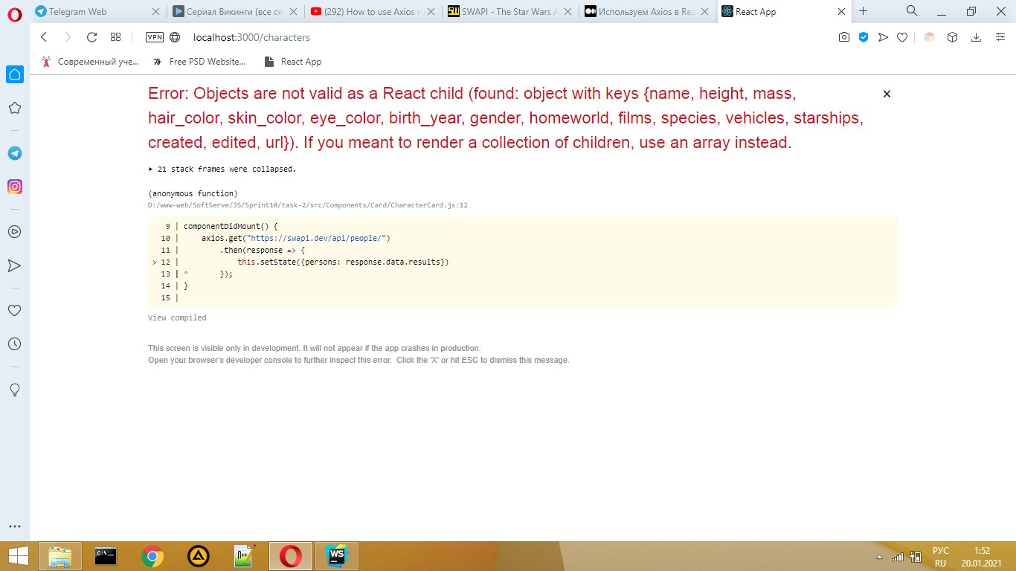The width and height of the screenshot is (1016, 571).
Task: Open the Free PSD Website bookmark
Action: pyautogui.click(x=199, y=62)
